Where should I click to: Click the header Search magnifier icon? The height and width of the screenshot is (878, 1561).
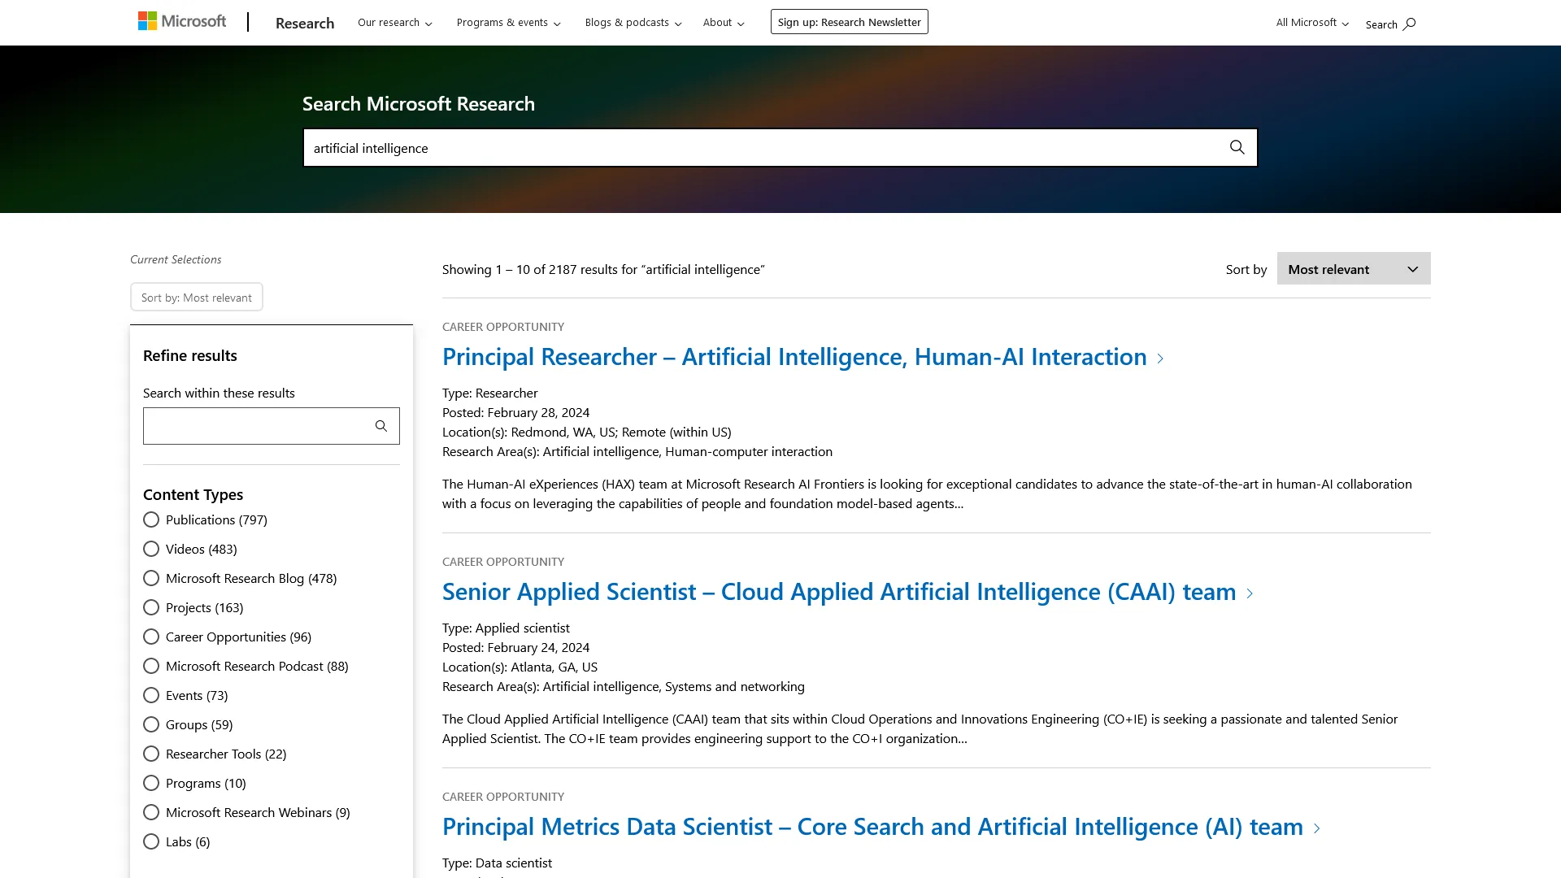point(1409,24)
